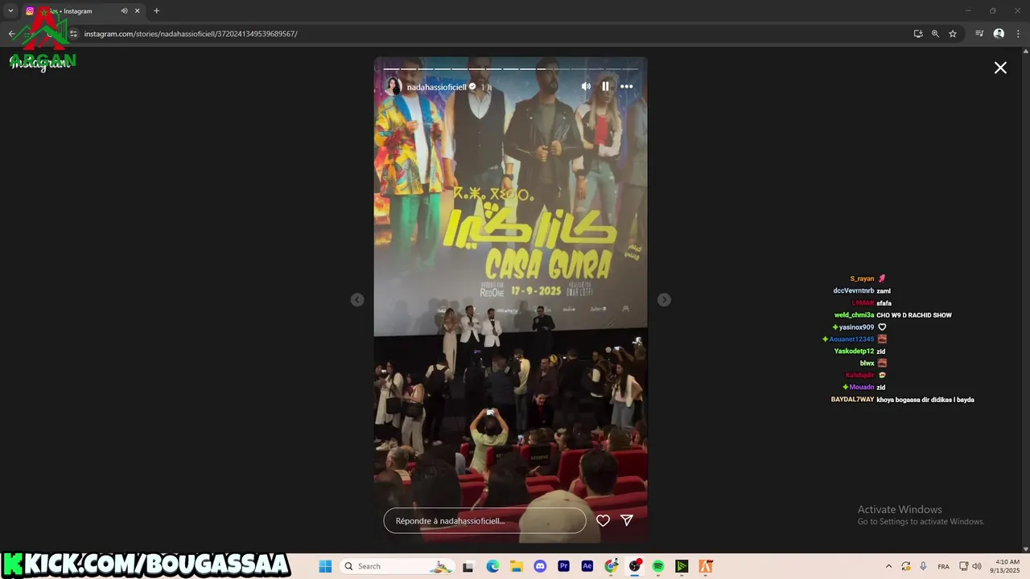This screenshot has height=579, width=1030.
Task: Close the story viewer with the X
Action: (1000, 68)
